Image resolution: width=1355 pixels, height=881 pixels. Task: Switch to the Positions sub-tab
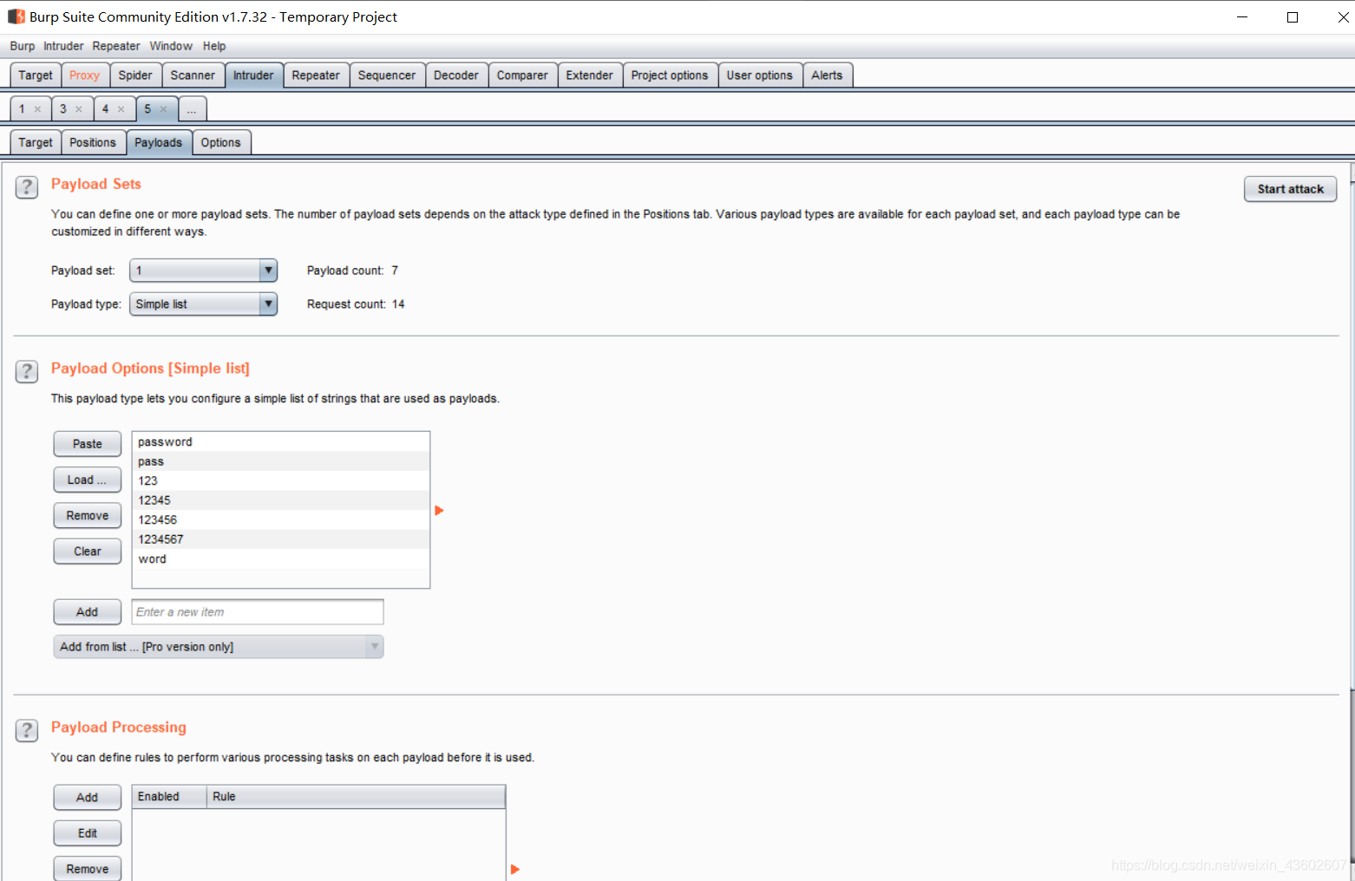tap(93, 142)
